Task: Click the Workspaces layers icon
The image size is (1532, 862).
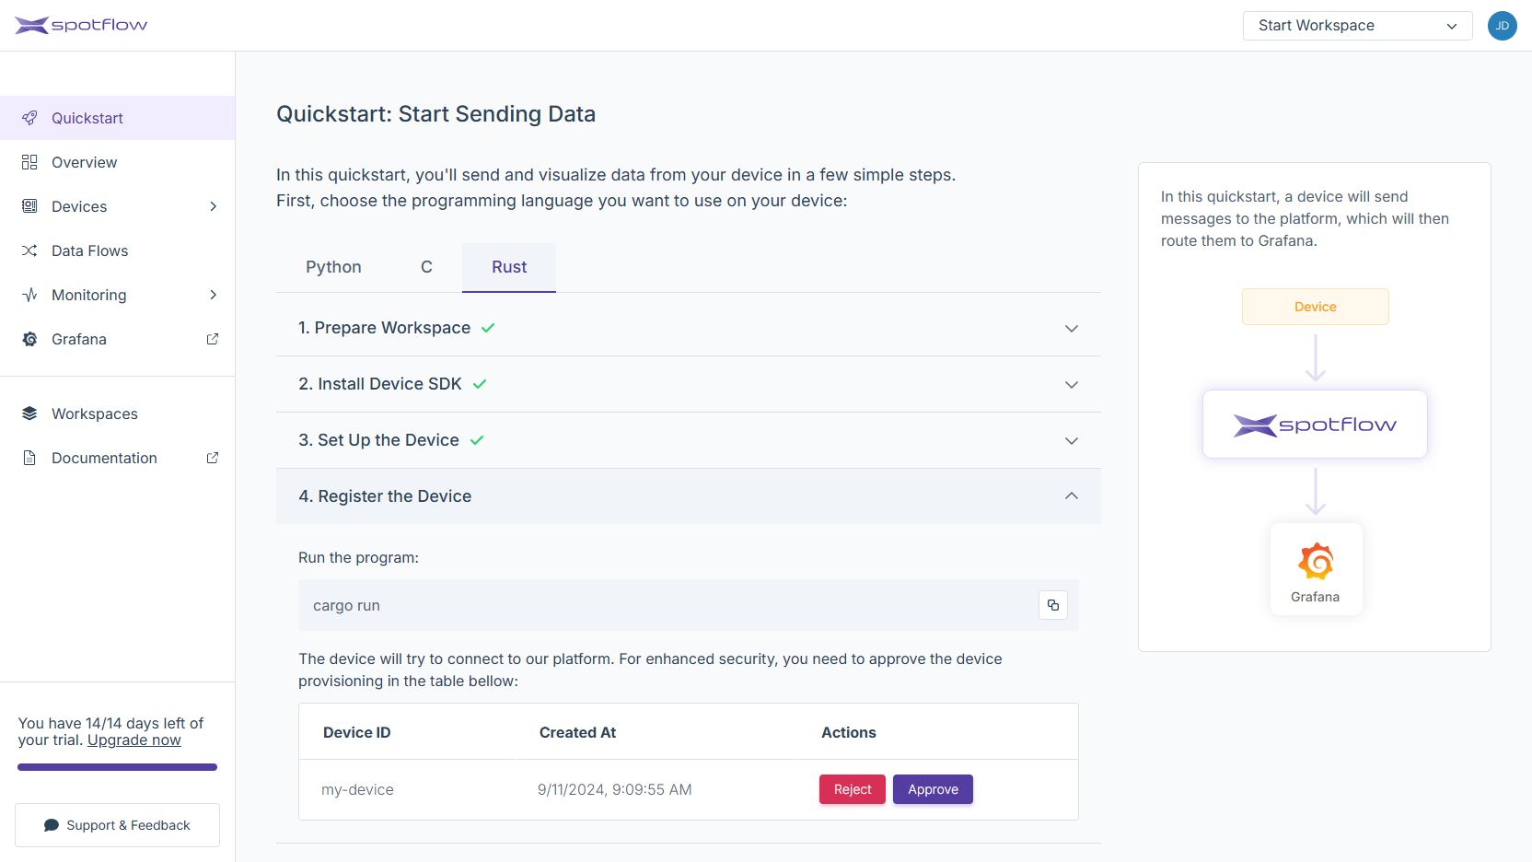Action: coord(29,414)
